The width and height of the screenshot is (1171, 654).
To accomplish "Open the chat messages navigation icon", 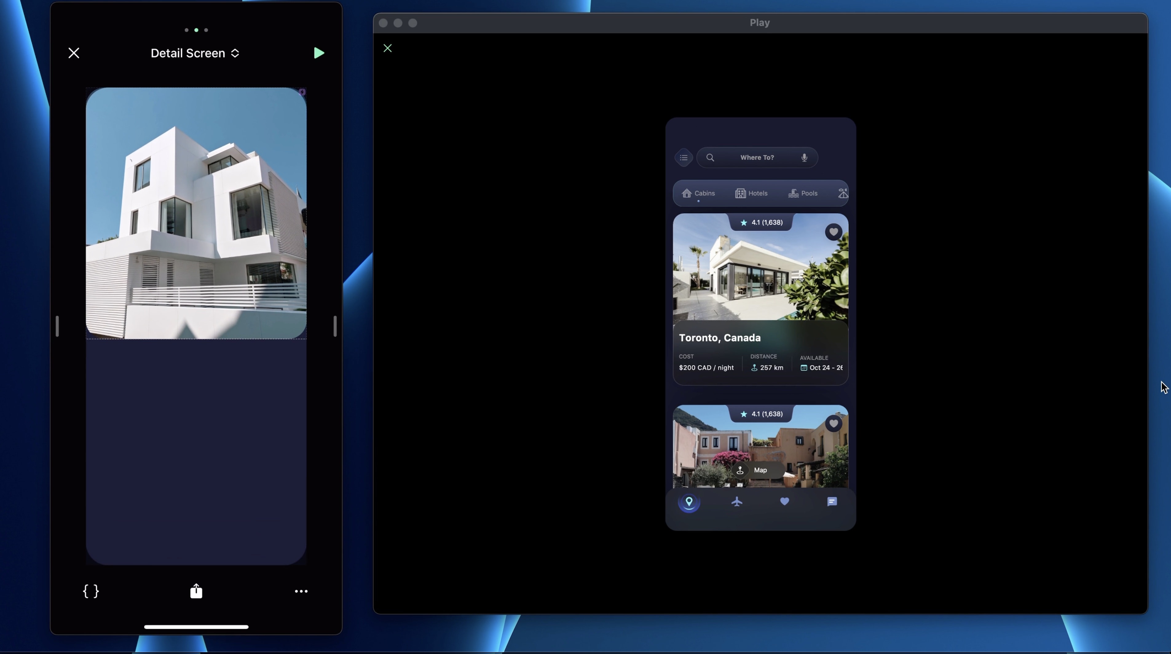I will click(831, 502).
